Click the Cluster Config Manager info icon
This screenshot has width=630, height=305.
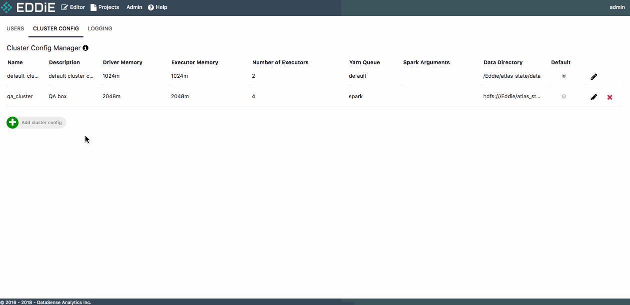pos(85,48)
